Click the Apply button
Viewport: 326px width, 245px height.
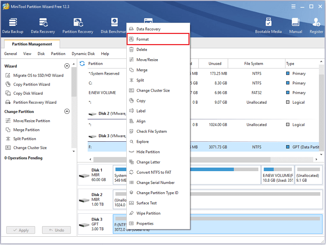tap(21, 230)
